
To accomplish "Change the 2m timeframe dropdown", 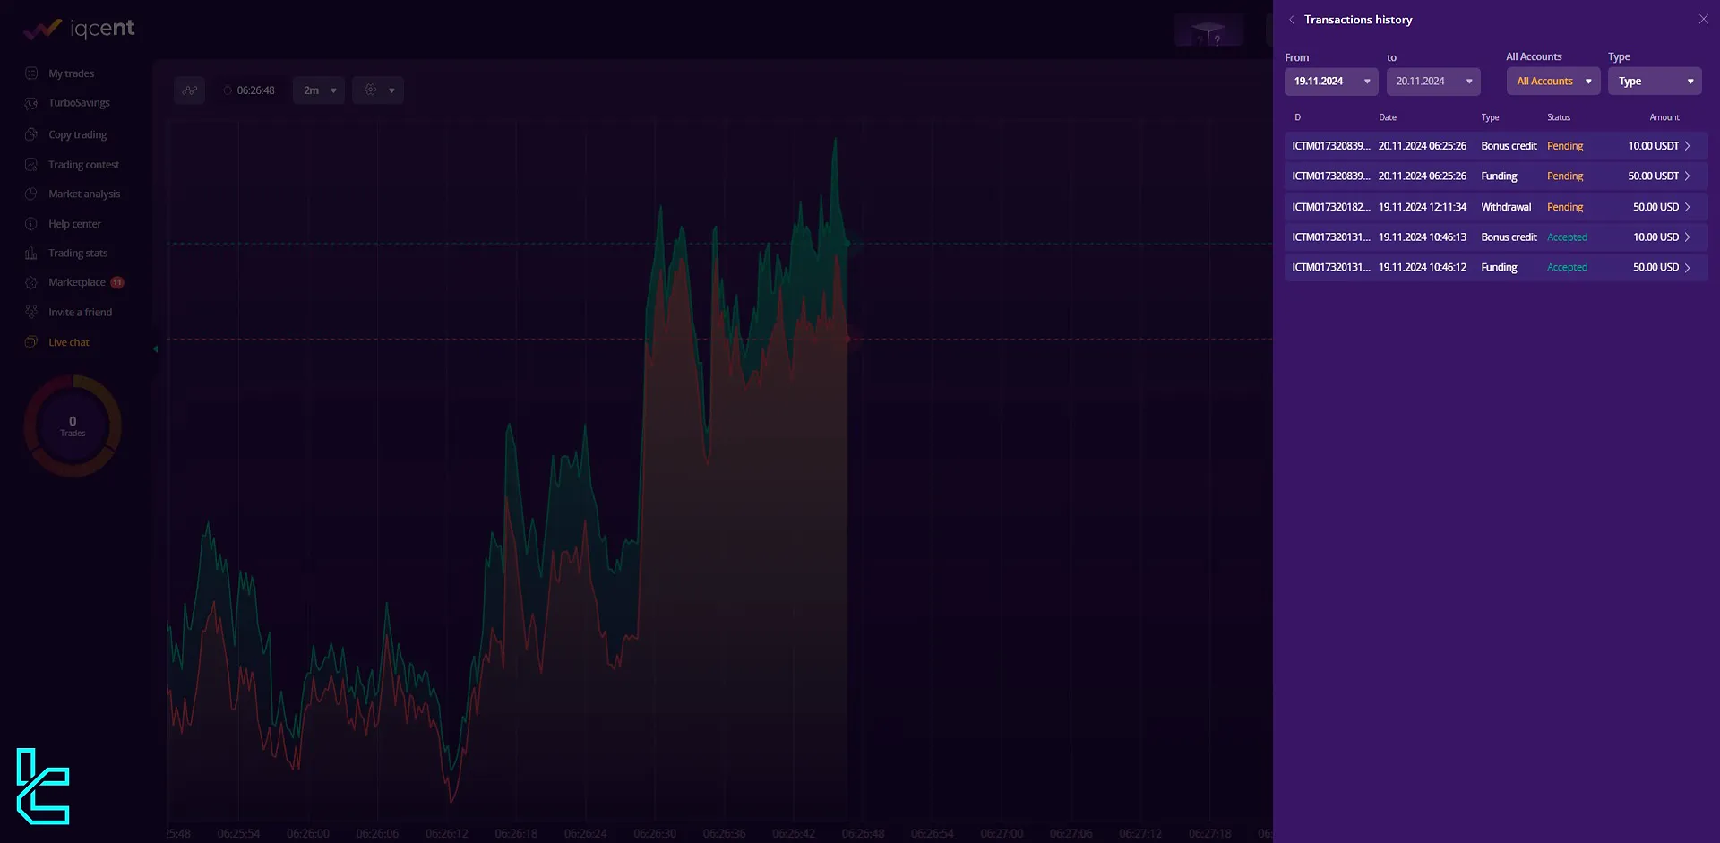I will [x=319, y=90].
